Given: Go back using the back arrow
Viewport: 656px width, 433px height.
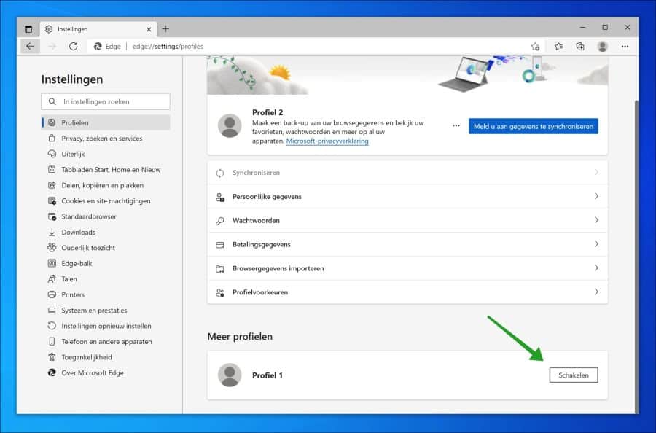Looking at the screenshot, I should click(x=30, y=47).
